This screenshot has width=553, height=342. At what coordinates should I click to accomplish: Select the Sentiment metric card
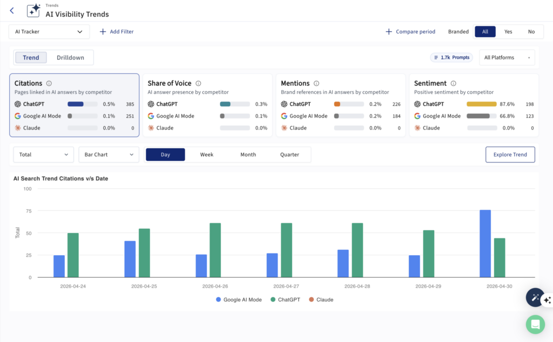[474, 105]
